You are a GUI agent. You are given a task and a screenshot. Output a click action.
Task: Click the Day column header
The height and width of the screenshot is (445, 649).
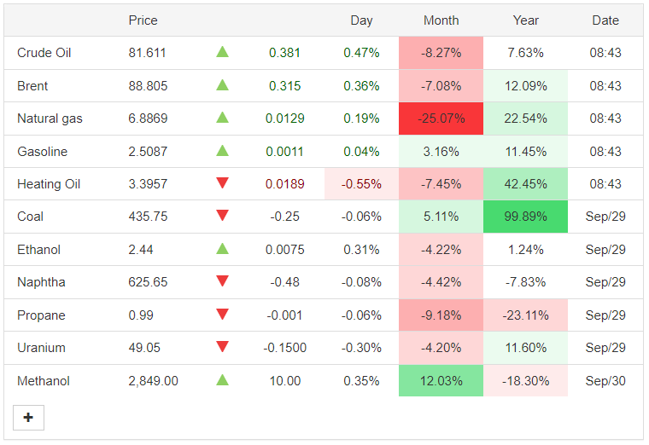(x=361, y=20)
